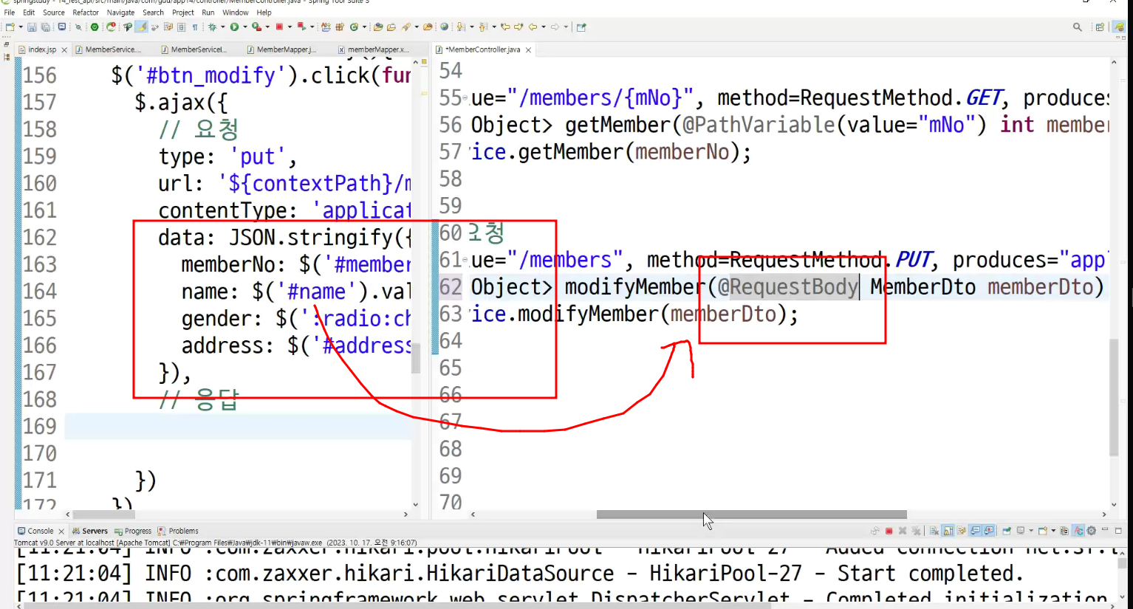Jump to Next Annotation arrow icon

point(459,27)
